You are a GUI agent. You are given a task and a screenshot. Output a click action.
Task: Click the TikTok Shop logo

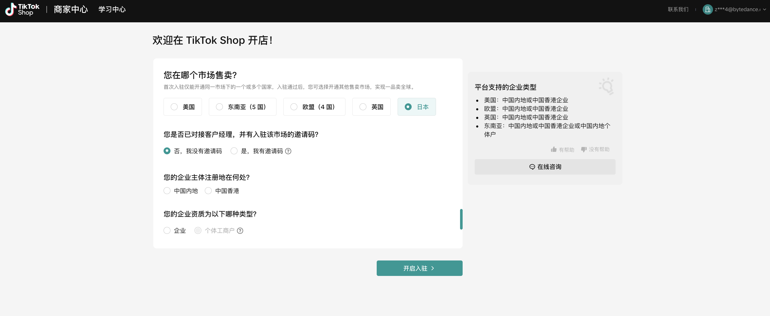pos(22,9)
